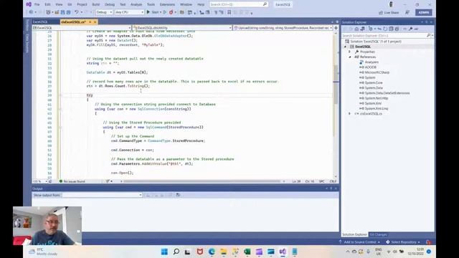Screen dimensions: 459x258
Task: Open Show output from dropdown
Action: 102,195
